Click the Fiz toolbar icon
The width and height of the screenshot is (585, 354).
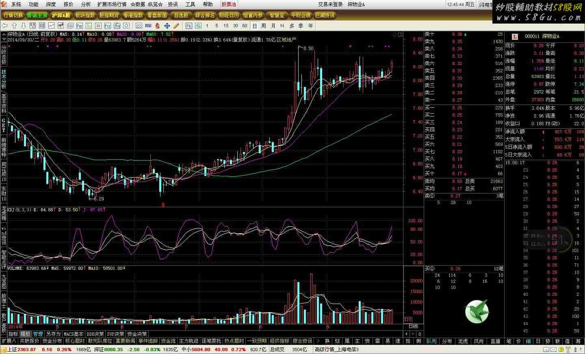pos(108,26)
